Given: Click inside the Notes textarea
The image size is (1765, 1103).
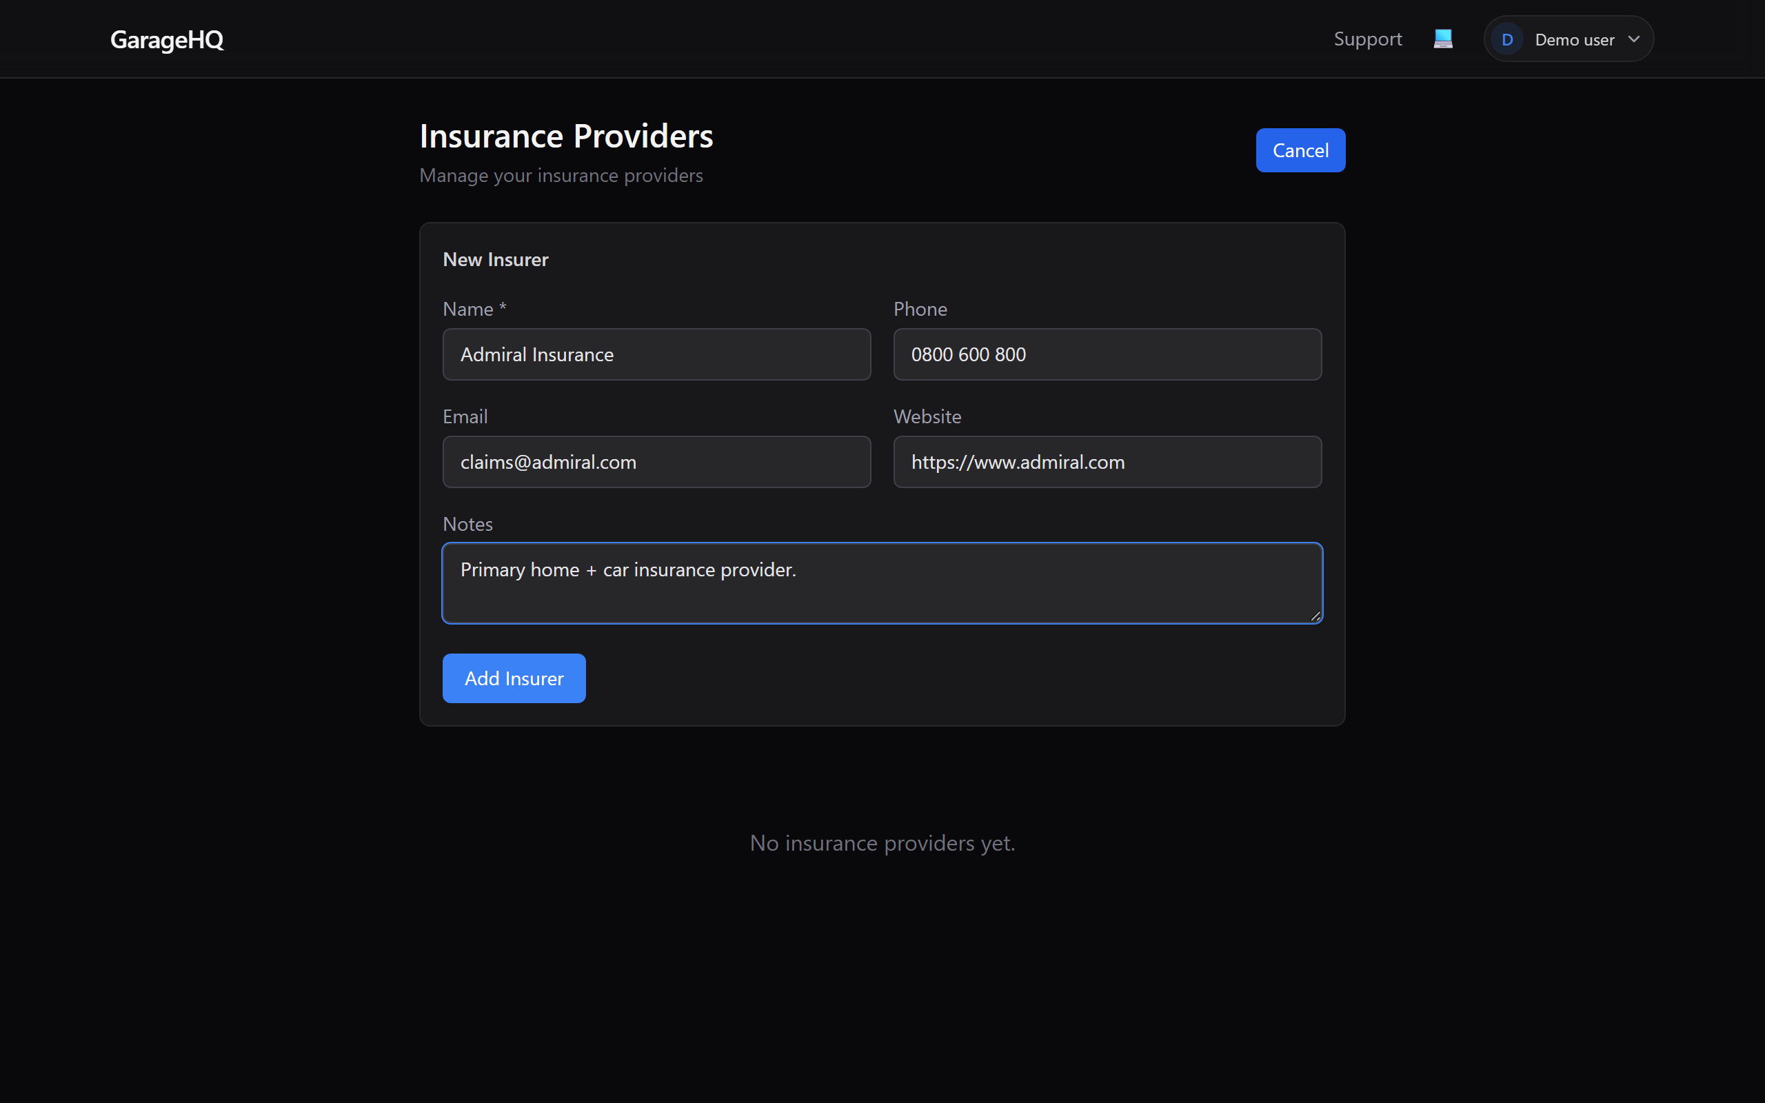Looking at the screenshot, I should [882, 582].
